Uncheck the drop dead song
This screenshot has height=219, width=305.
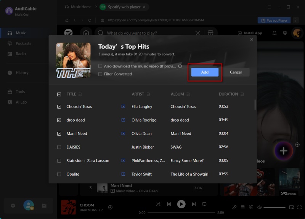click(x=59, y=120)
